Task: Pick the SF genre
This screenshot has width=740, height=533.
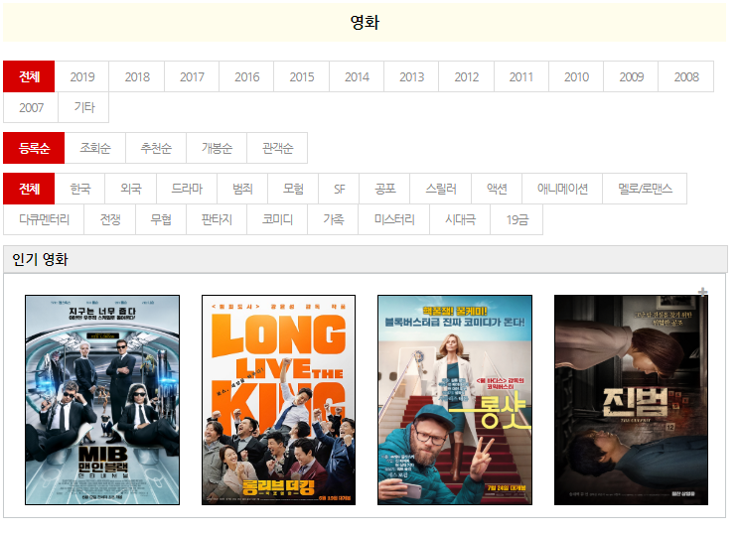Action: pos(339,189)
